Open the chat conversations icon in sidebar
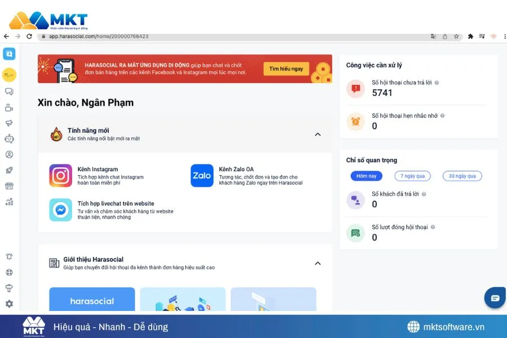 9,91
